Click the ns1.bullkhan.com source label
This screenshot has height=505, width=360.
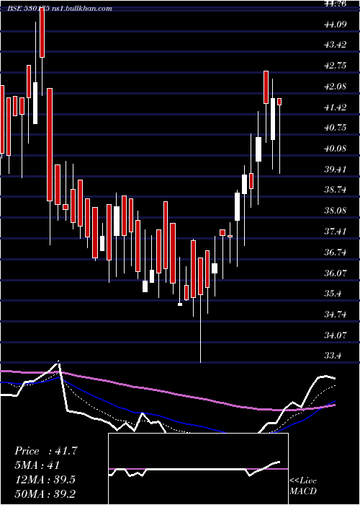(82, 9)
